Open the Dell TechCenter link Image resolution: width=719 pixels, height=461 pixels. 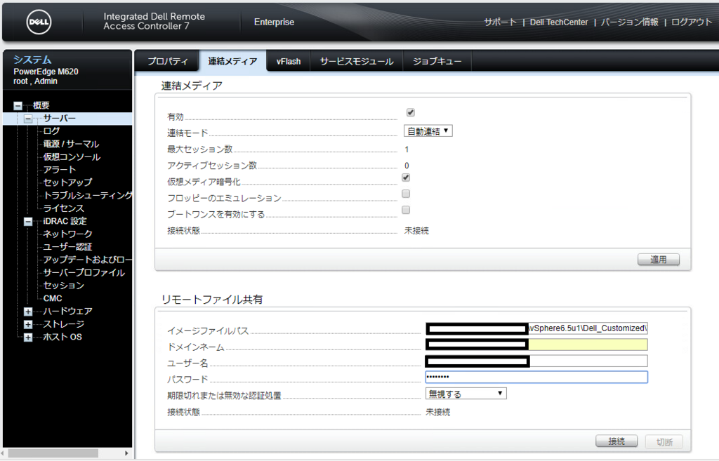(558, 22)
